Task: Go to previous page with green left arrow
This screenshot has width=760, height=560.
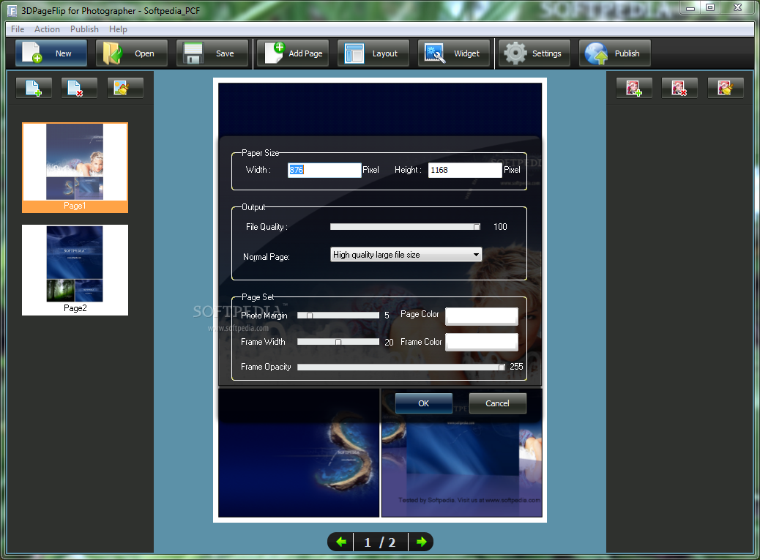Action: click(x=341, y=542)
